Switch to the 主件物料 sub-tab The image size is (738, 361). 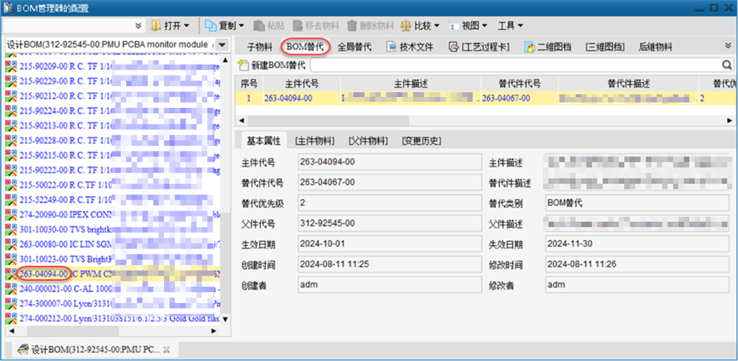click(x=315, y=141)
